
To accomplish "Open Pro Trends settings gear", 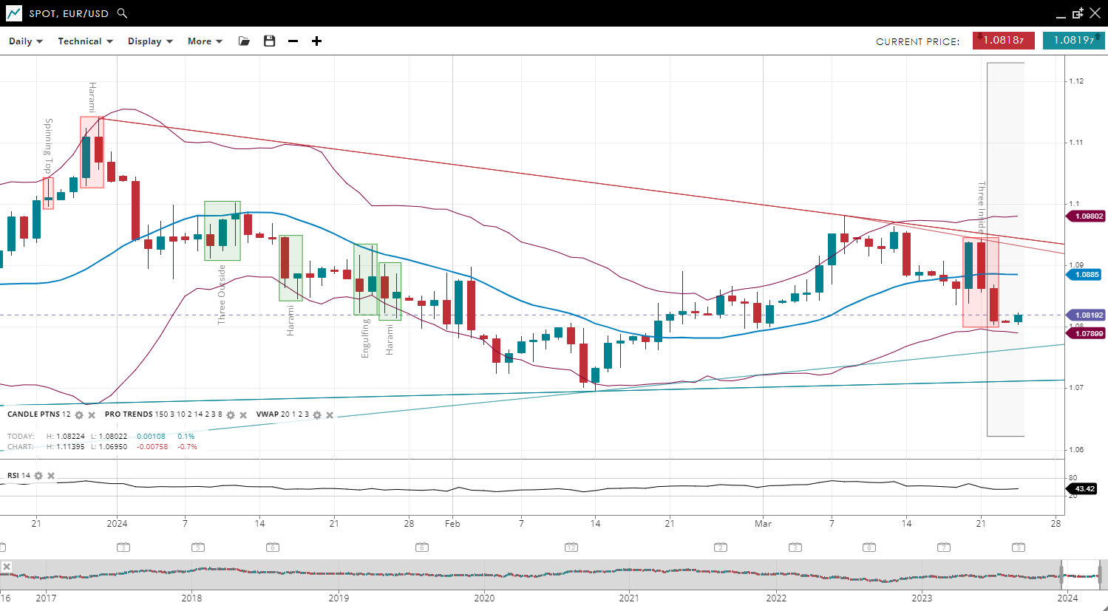I will coord(231,415).
